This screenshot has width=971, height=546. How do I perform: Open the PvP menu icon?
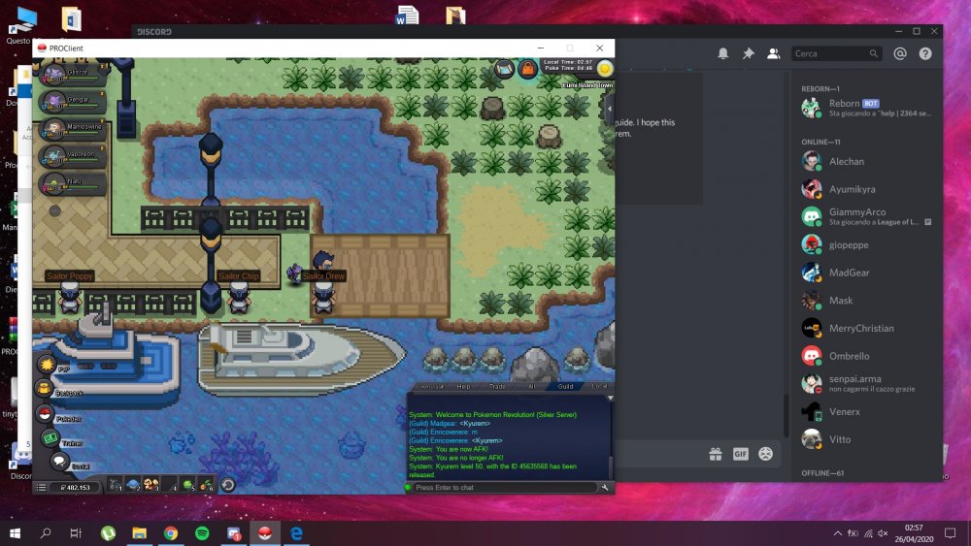point(46,365)
